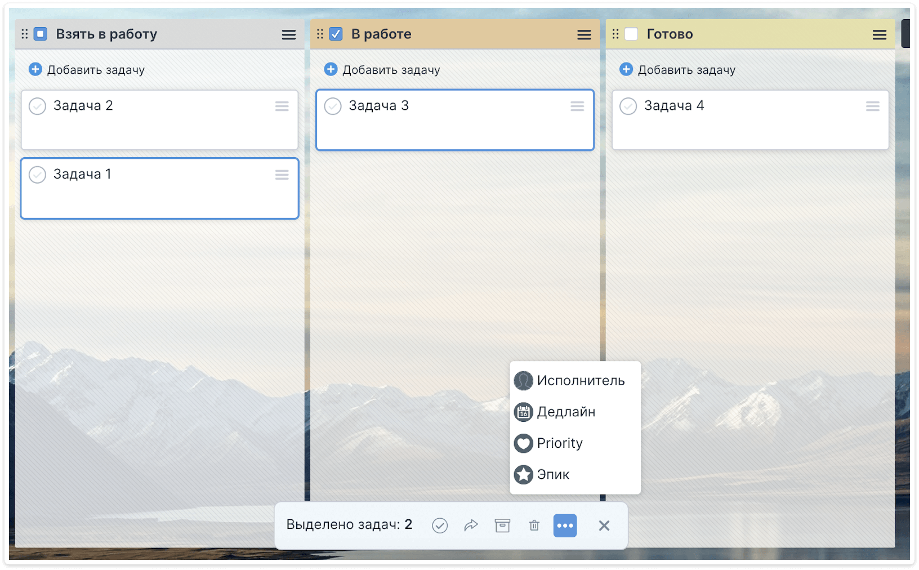Click 'Добавить задачу' in 'В работе' column
The width and height of the screenshot is (919, 570).
coord(391,70)
